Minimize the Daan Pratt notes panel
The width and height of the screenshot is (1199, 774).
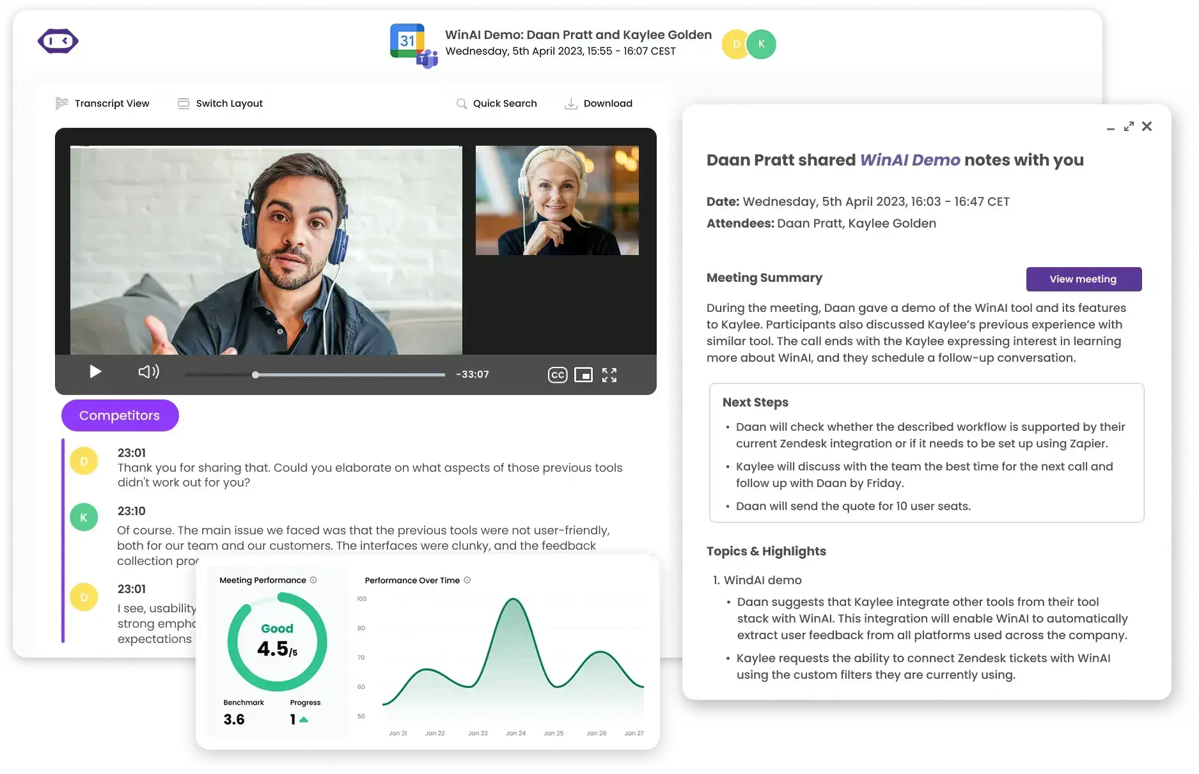coord(1109,128)
